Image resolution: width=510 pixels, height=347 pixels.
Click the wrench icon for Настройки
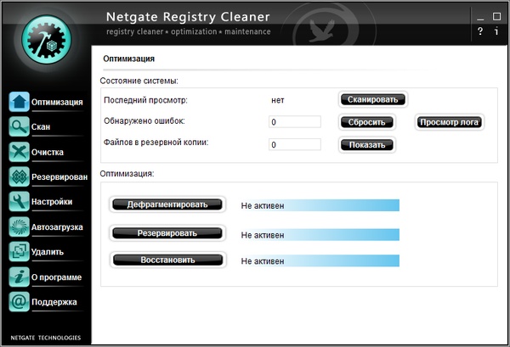pos(19,202)
